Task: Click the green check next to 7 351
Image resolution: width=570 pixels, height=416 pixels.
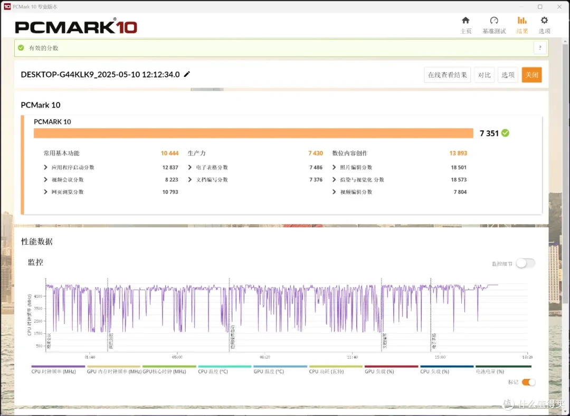Action: point(505,133)
